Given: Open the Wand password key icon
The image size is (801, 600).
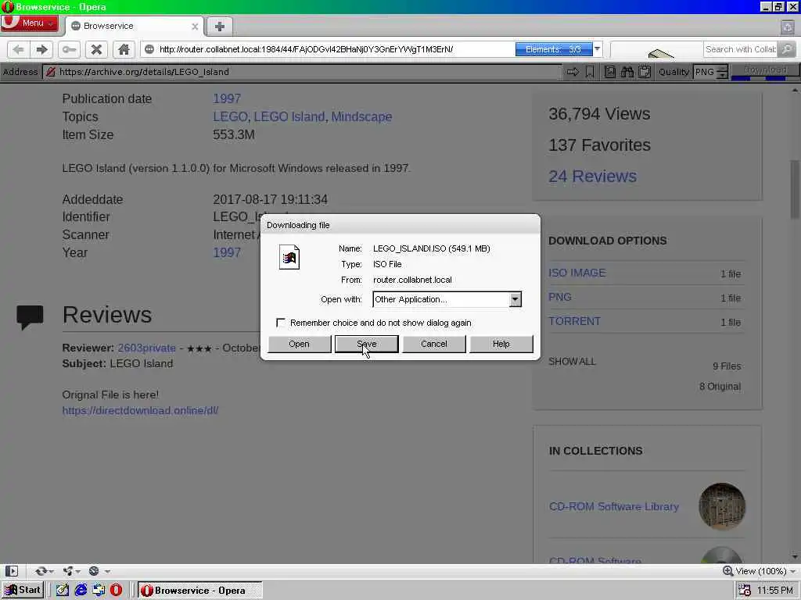Looking at the screenshot, I should (x=69, y=49).
